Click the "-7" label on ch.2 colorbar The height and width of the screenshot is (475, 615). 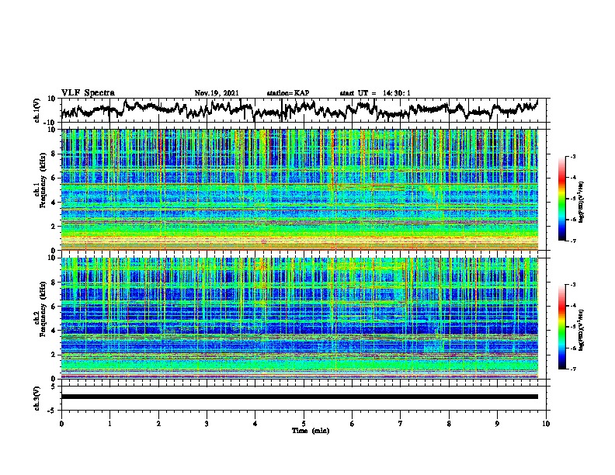pos(573,369)
